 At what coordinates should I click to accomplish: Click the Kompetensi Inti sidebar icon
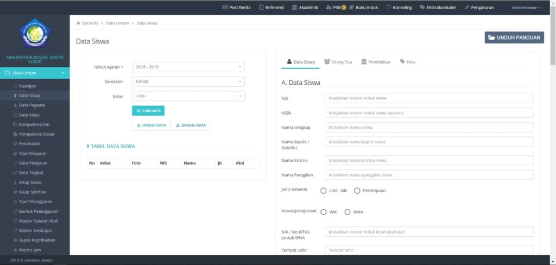tap(15, 124)
